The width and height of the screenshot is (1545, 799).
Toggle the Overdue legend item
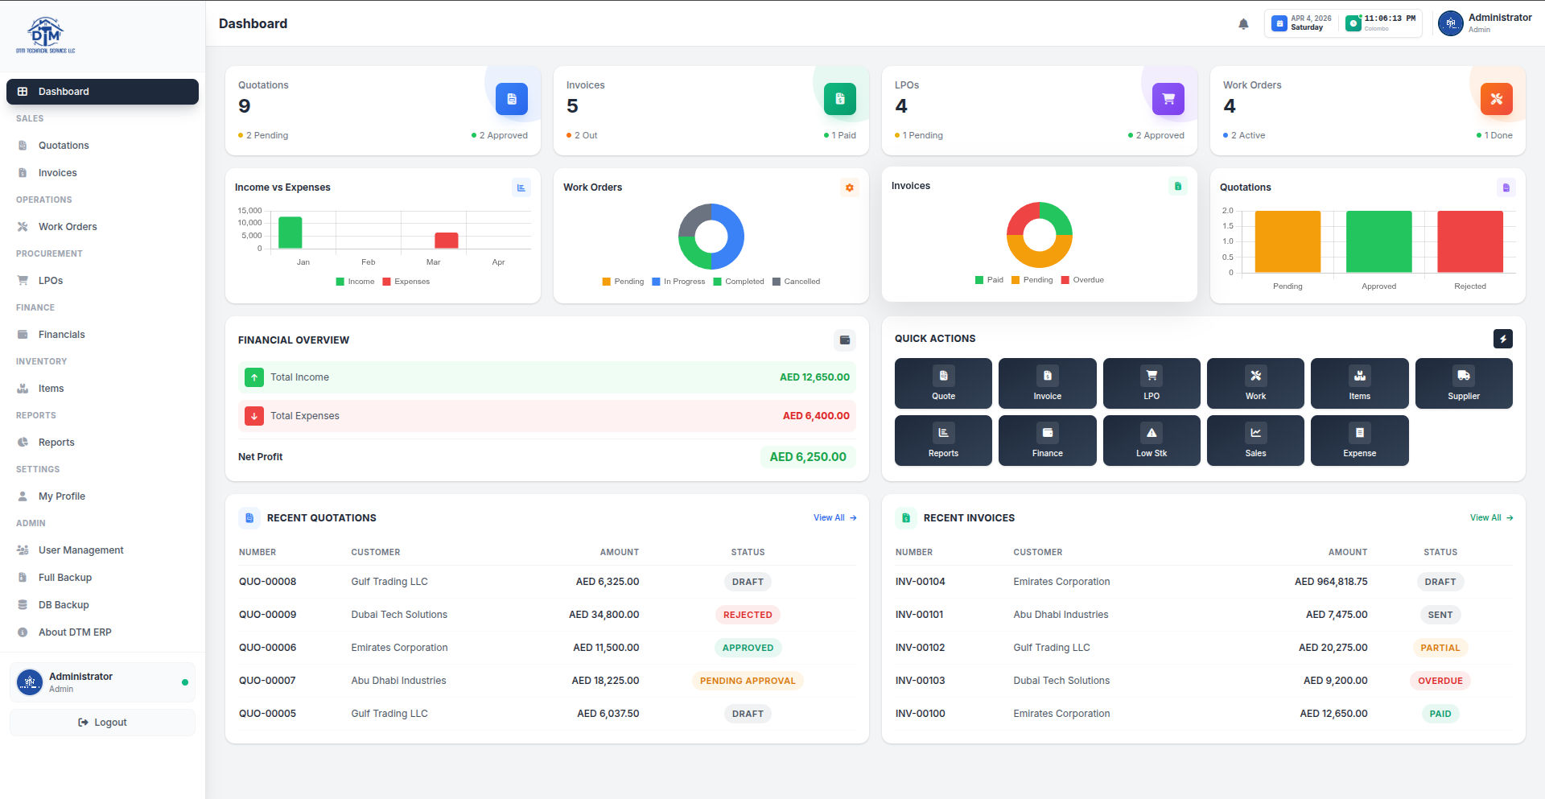1082,280
